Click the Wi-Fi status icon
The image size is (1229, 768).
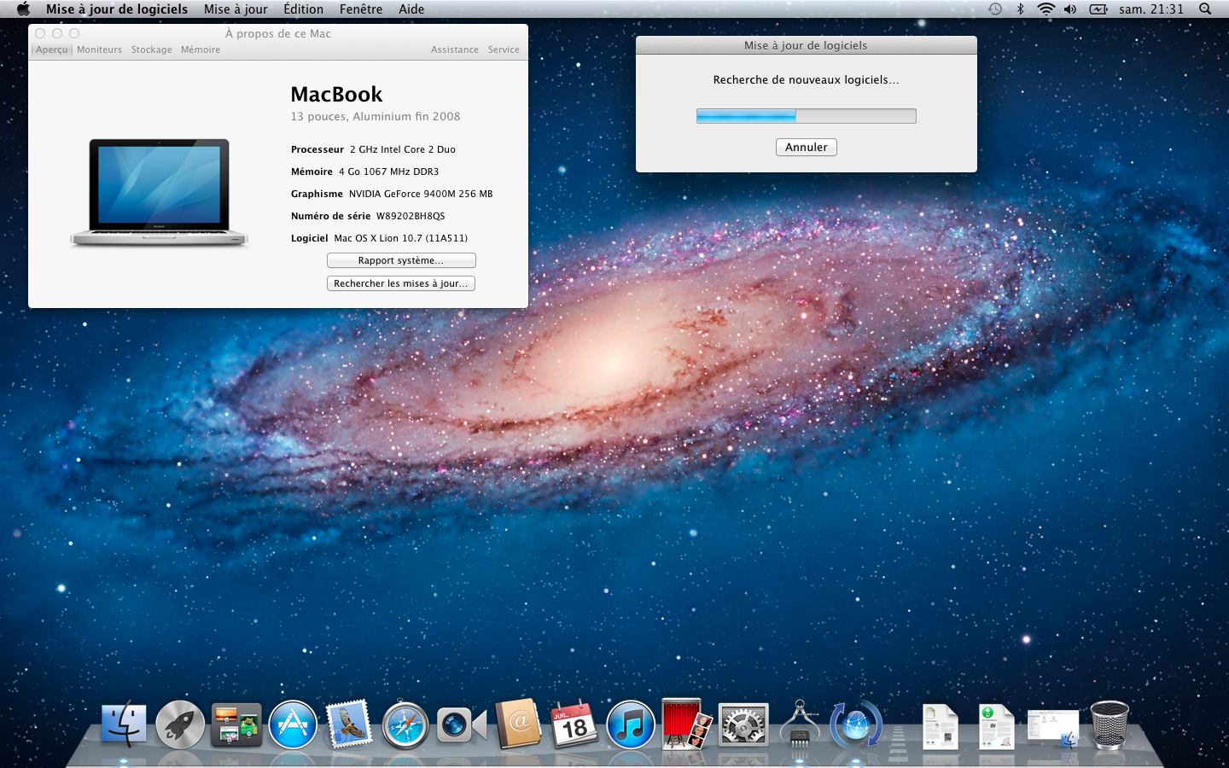[x=1046, y=9]
